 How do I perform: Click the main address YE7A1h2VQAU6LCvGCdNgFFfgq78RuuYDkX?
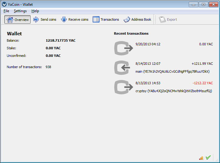click(176, 71)
